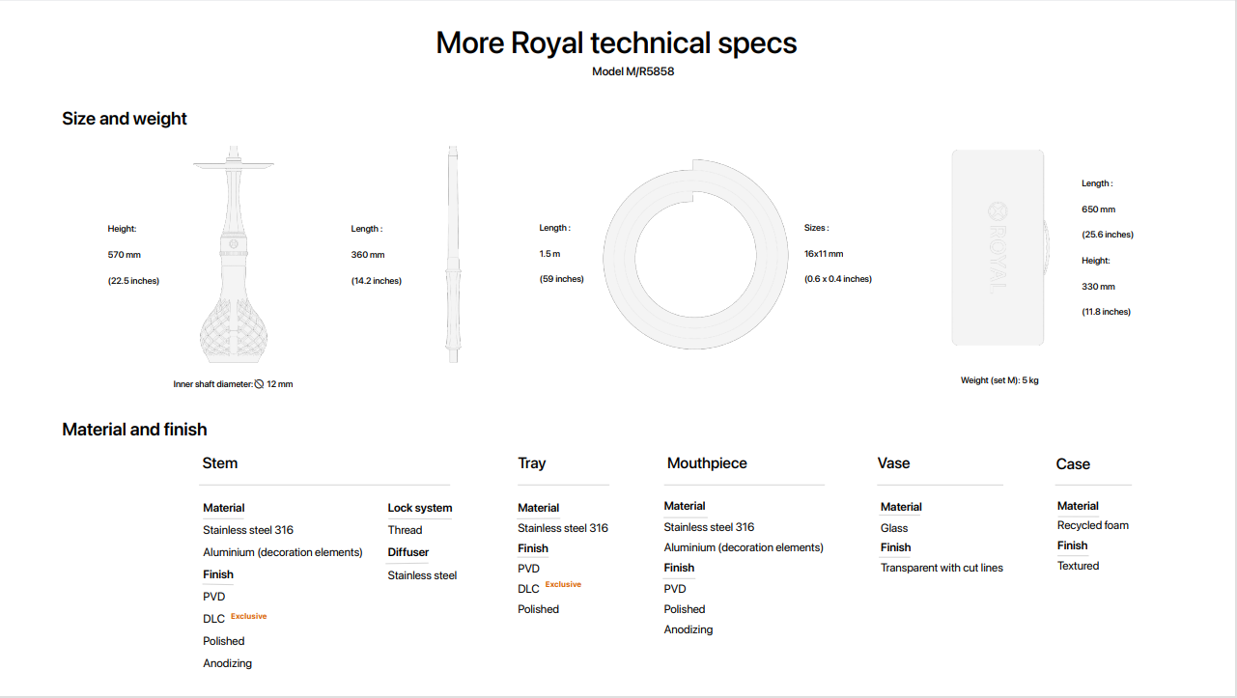Screen dimensions: 1237x698
Task: Click the "Exclusive" badge in Stem column
Action: tap(248, 616)
